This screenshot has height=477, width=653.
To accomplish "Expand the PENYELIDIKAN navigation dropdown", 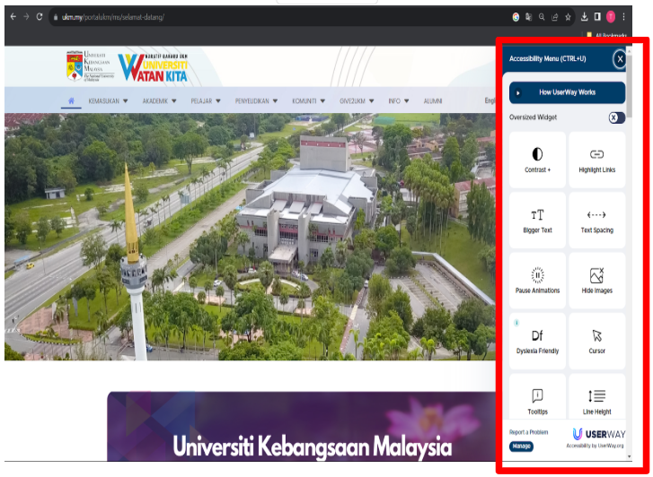I will coord(256,101).
